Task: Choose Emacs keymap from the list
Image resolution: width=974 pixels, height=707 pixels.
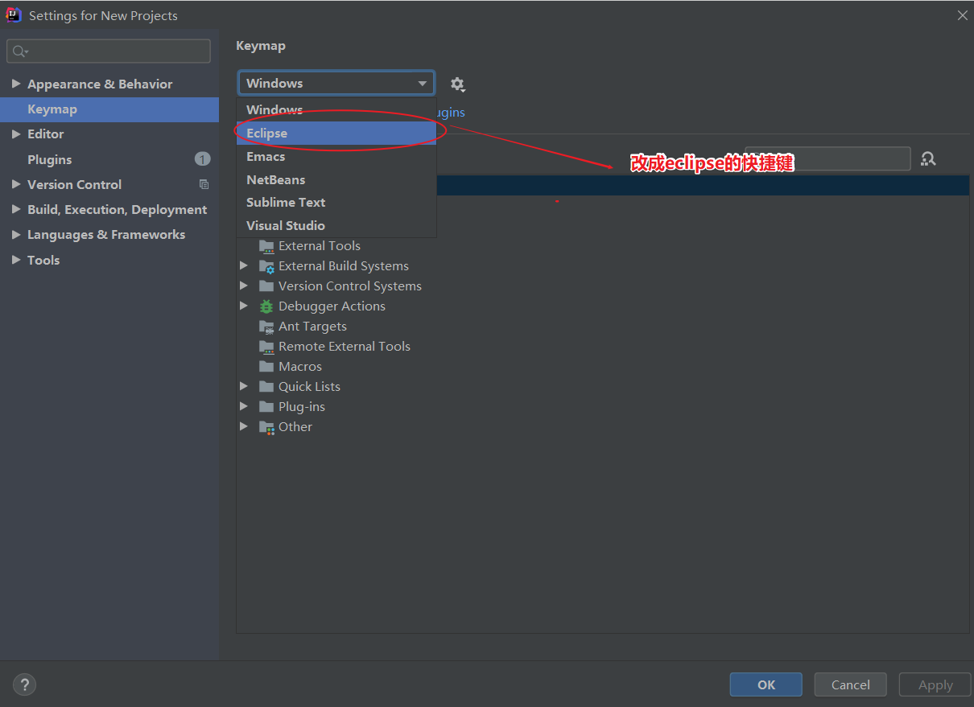Action: [x=336, y=157]
